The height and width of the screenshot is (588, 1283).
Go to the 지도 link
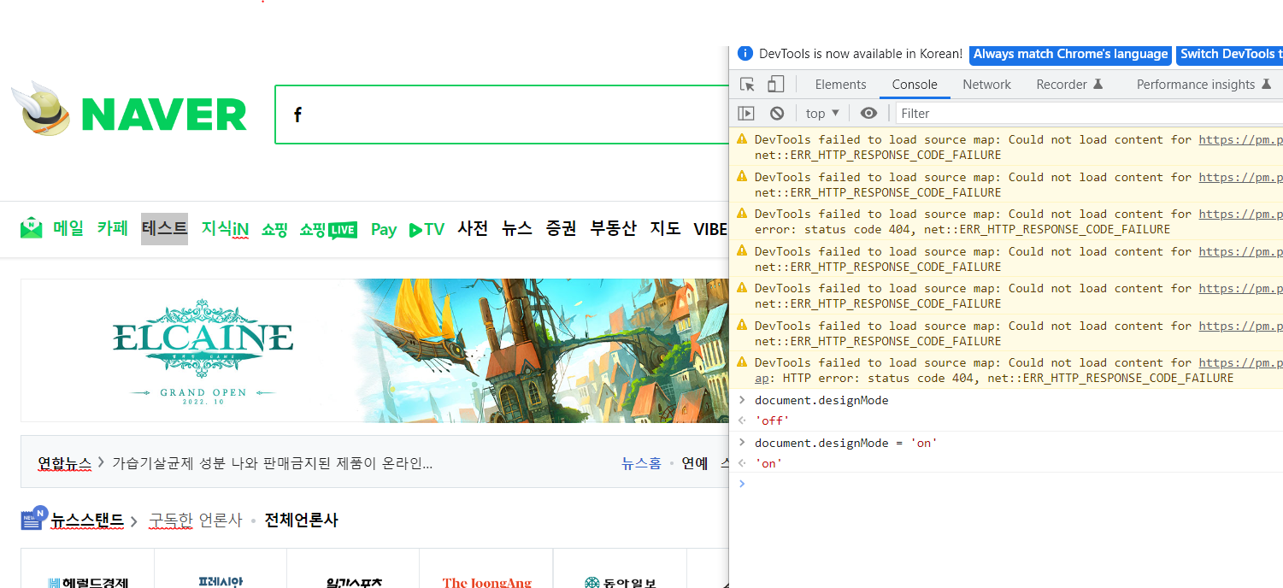(665, 228)
